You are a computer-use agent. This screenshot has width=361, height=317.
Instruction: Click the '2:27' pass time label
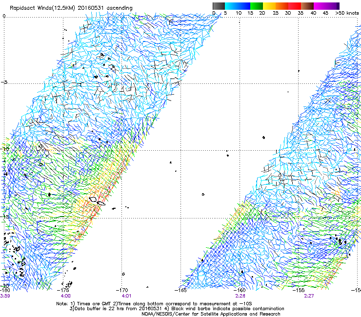309,296
